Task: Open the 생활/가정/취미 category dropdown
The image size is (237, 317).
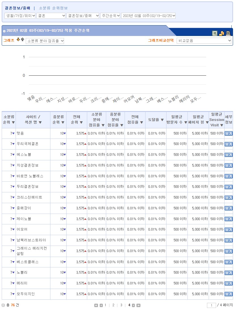Action: coord(20,16)
